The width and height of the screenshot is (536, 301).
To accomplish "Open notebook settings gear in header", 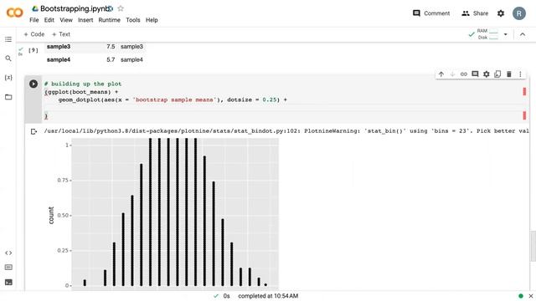I will [501, 13].
